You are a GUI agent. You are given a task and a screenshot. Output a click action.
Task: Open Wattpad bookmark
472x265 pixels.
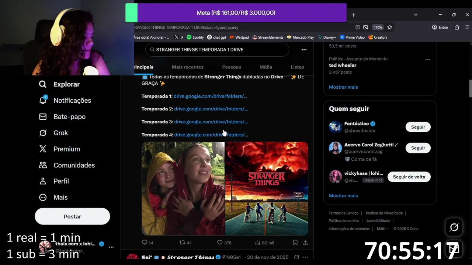tap(239, 37)
